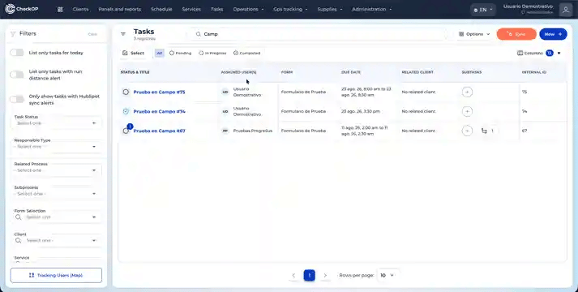Open task Prueba en Campo #74
Image resolution: width=578 pixels, height=292 pixels.
pyautogui.click(x=159, y=111)
